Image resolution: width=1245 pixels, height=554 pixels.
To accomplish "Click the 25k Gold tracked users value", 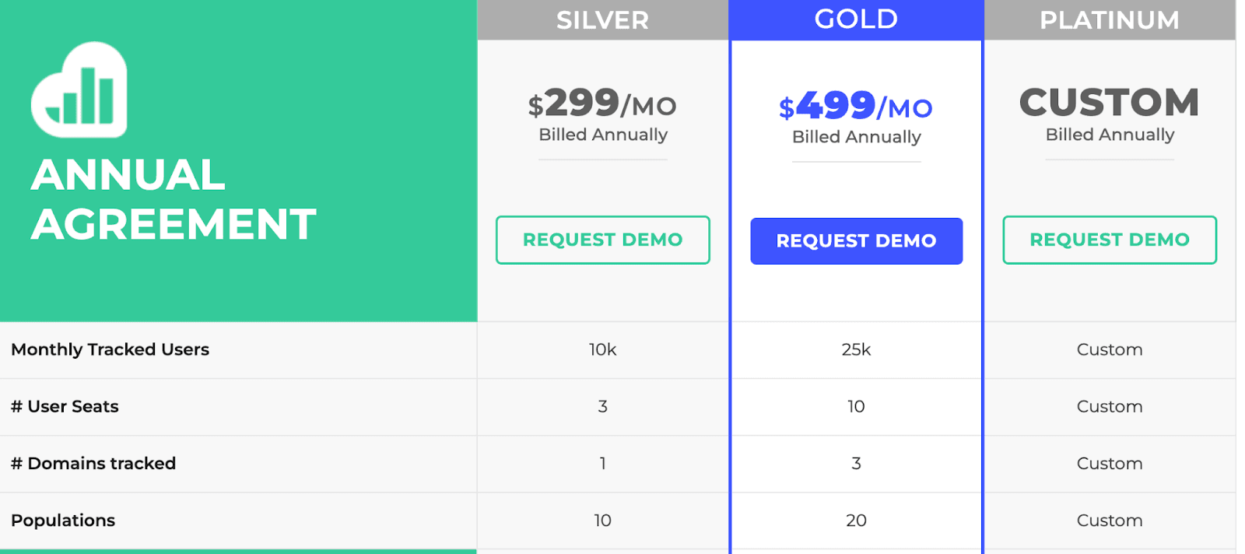I will coord(856,349).
